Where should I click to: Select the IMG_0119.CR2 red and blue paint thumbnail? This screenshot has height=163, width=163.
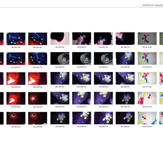(147, 39)
